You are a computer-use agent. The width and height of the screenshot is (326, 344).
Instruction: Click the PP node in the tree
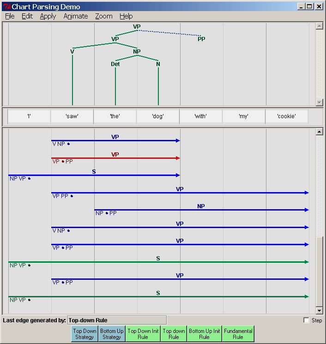201,39
